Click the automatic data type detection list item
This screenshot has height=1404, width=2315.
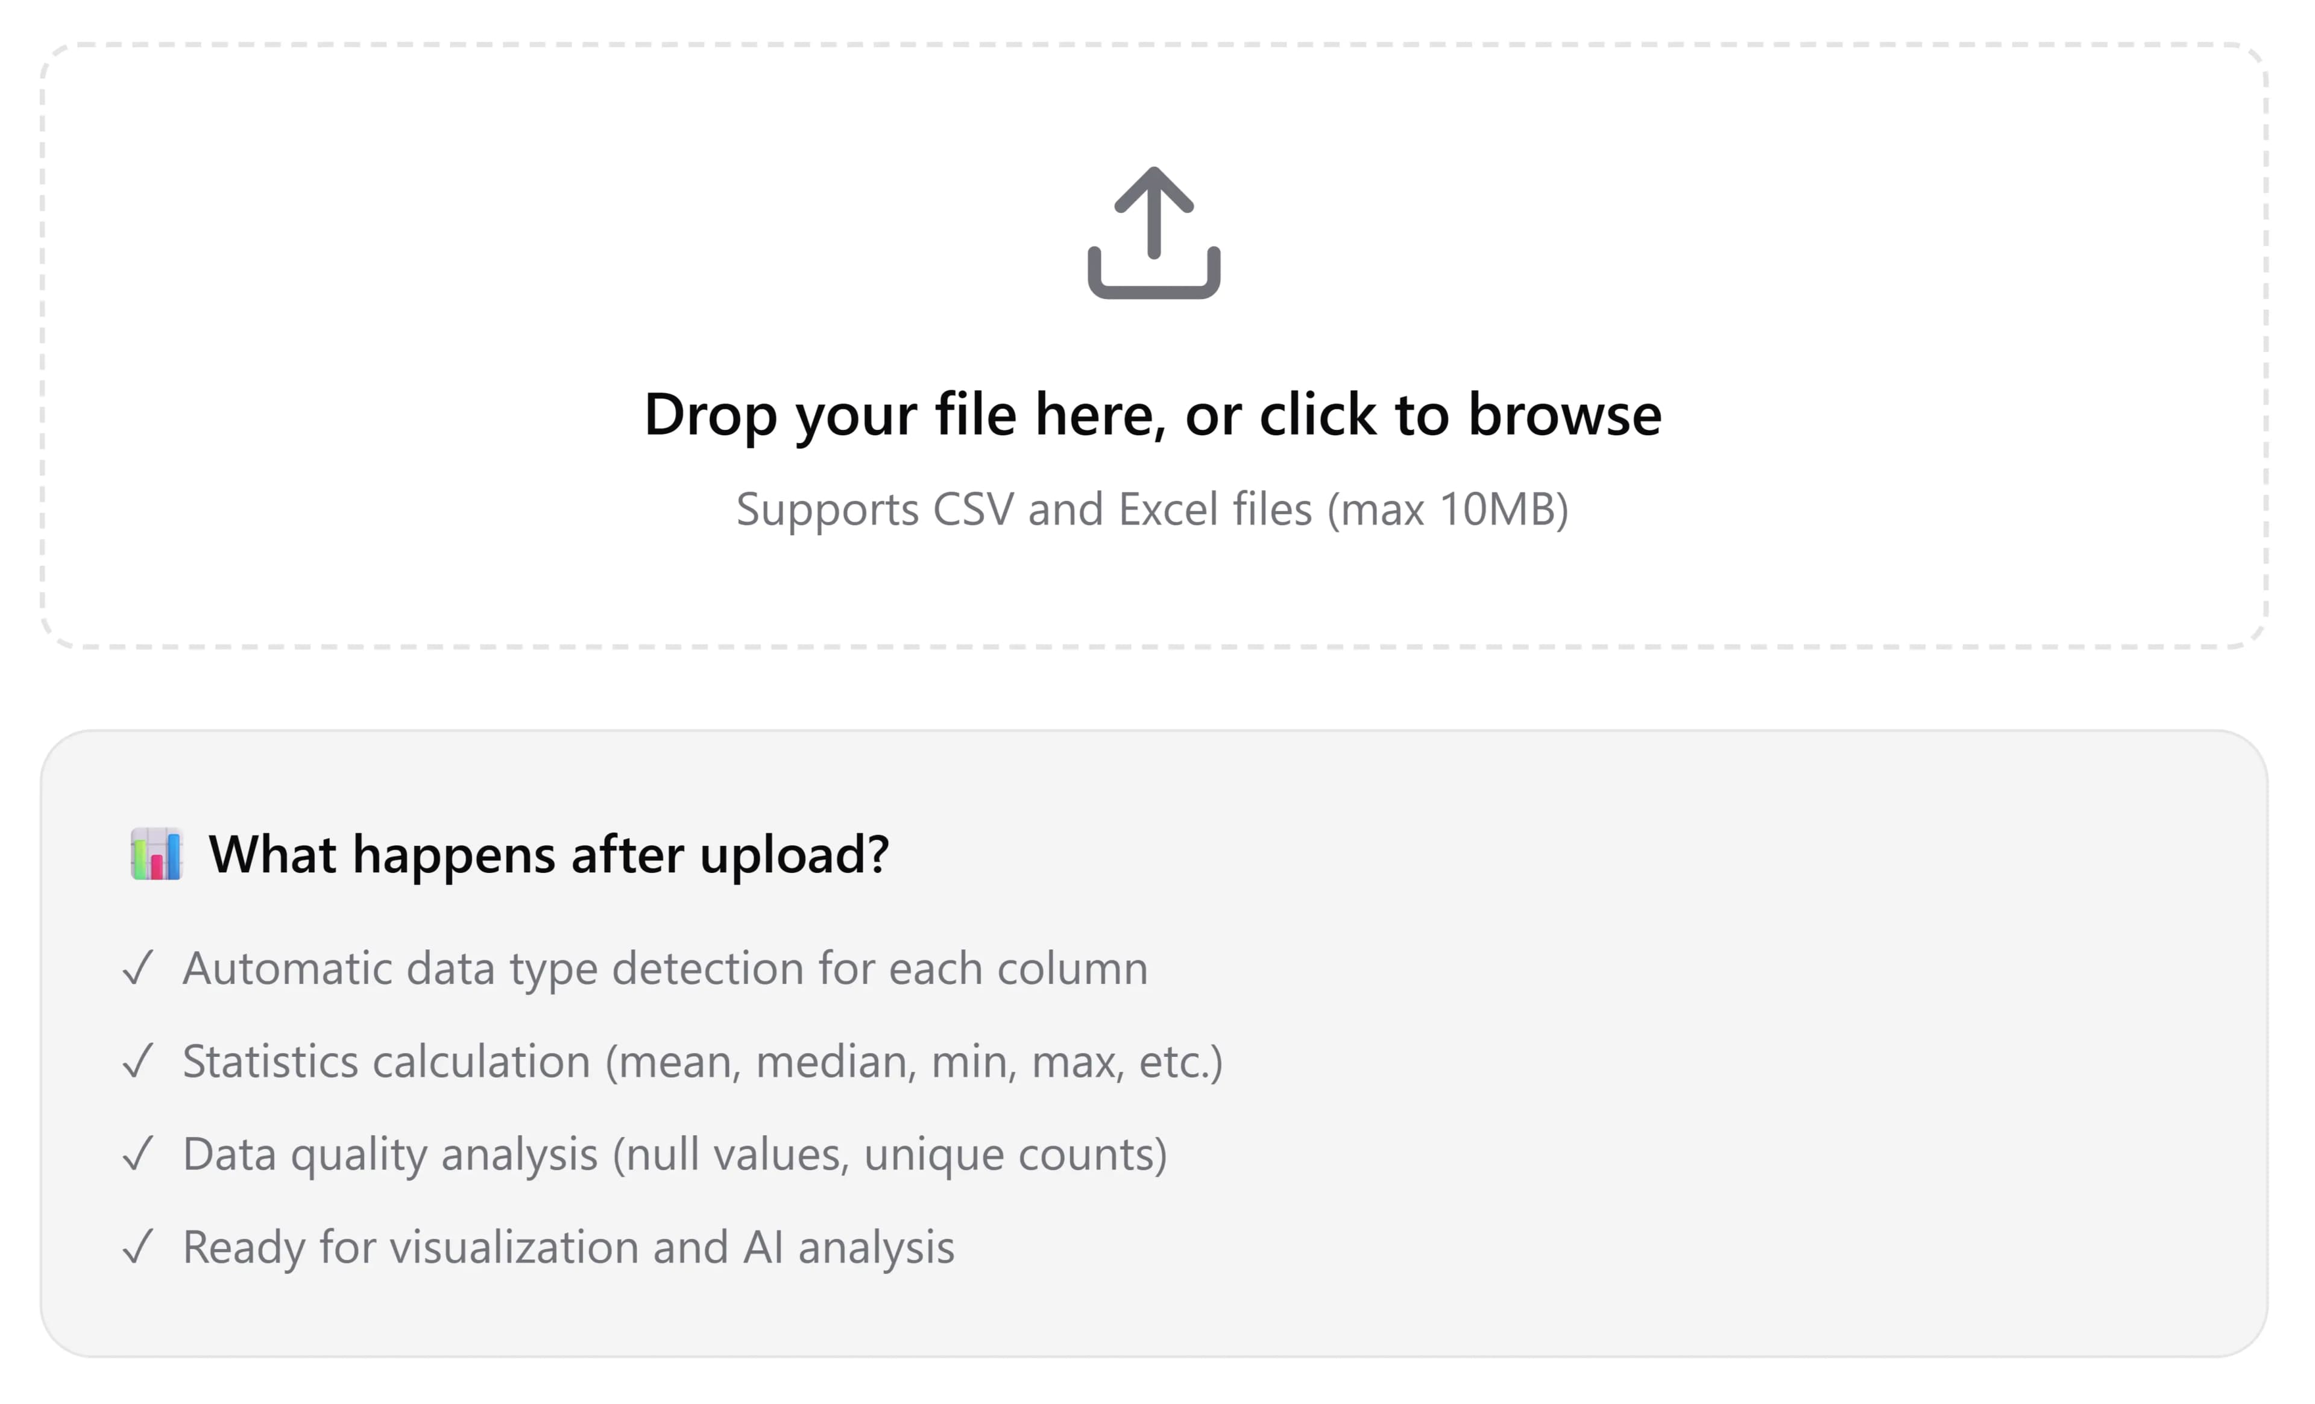coord(666,968)
